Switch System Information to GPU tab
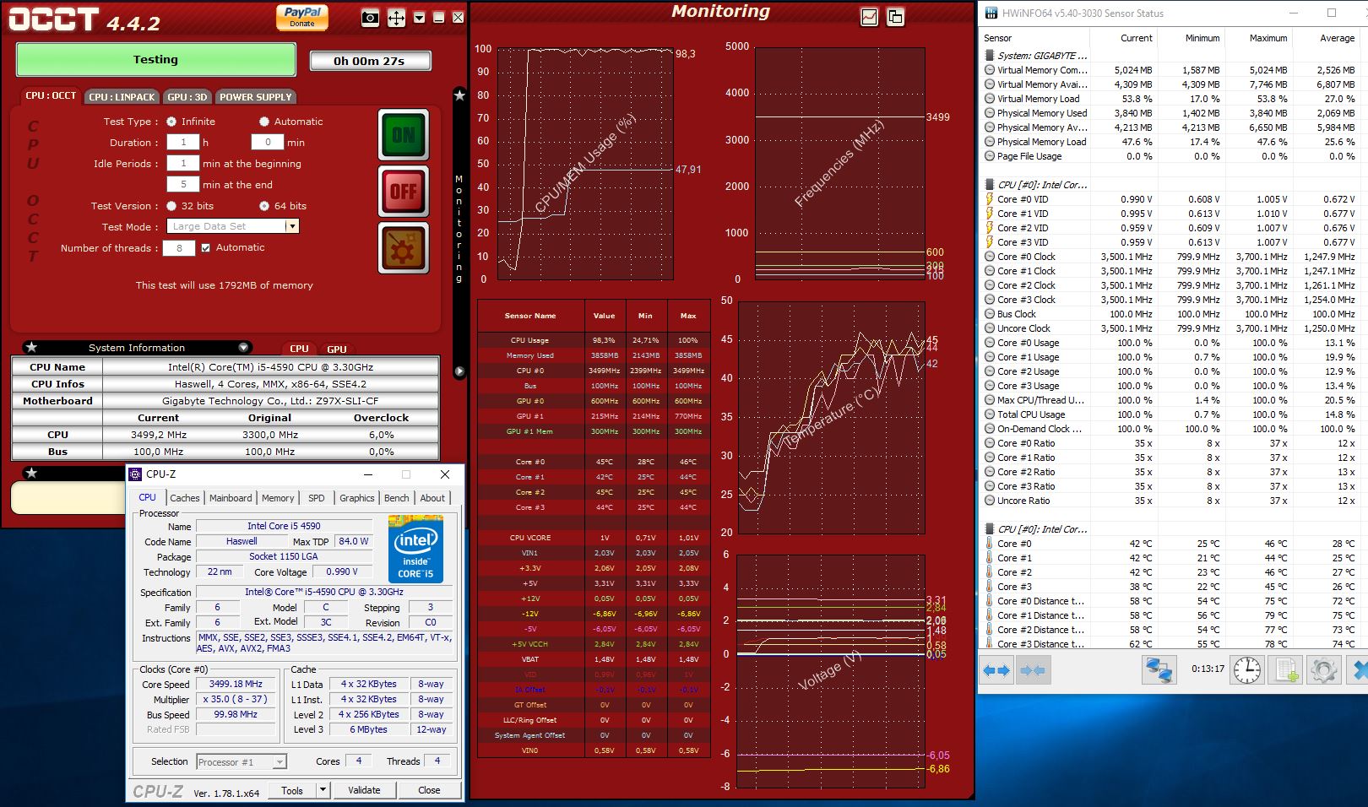 (x=337, y=349)
